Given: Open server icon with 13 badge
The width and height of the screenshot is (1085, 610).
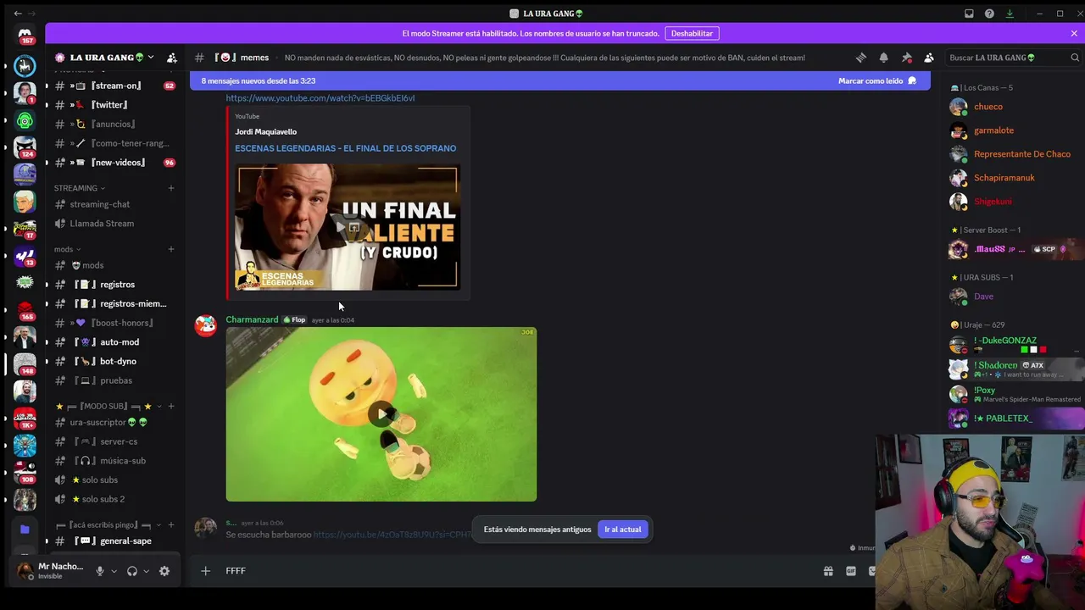Looking at the screenshot, I should [x=25, y=255].
